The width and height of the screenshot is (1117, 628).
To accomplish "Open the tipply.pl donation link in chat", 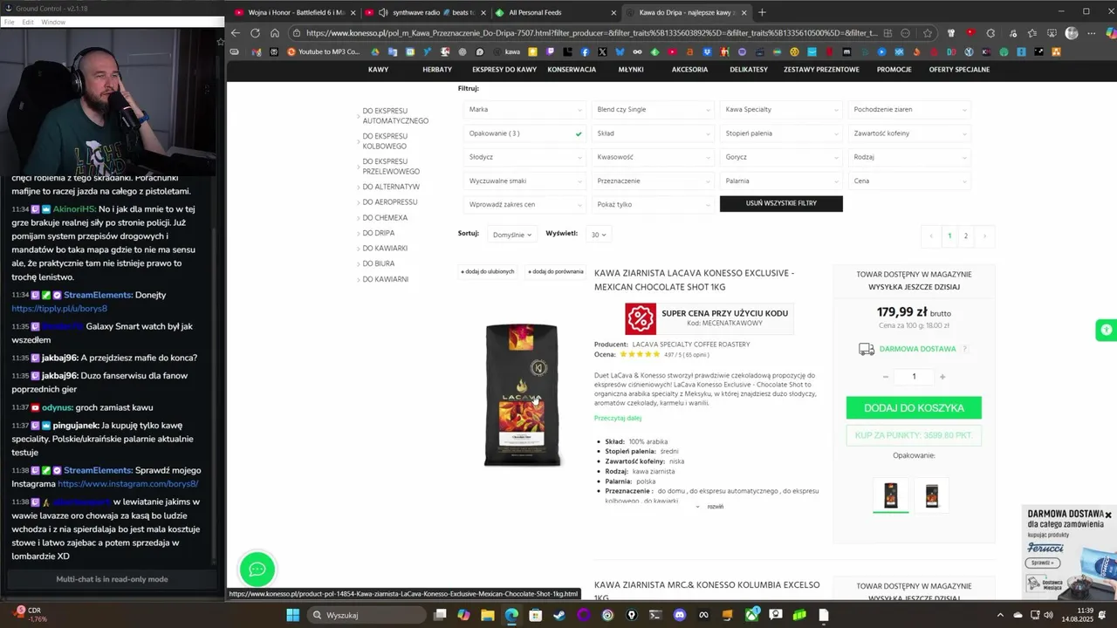I will click(x=59, y=309).
